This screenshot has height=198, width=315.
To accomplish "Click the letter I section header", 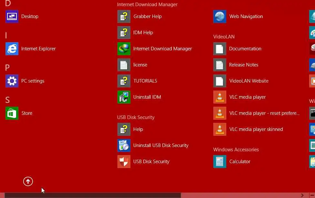I will point(6,35).
